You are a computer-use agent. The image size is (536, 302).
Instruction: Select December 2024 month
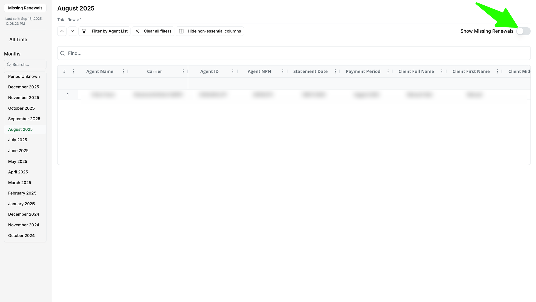click(x=25, y=214)
